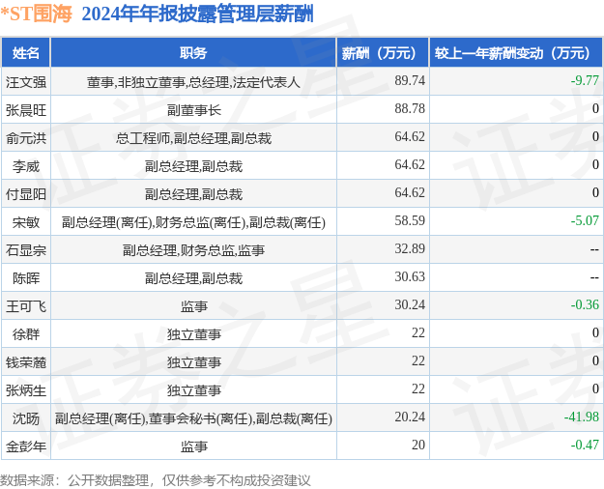Screen dimensions: 604x489
Task: Click salary value 32.89
Action: click(x=410, y=249)
